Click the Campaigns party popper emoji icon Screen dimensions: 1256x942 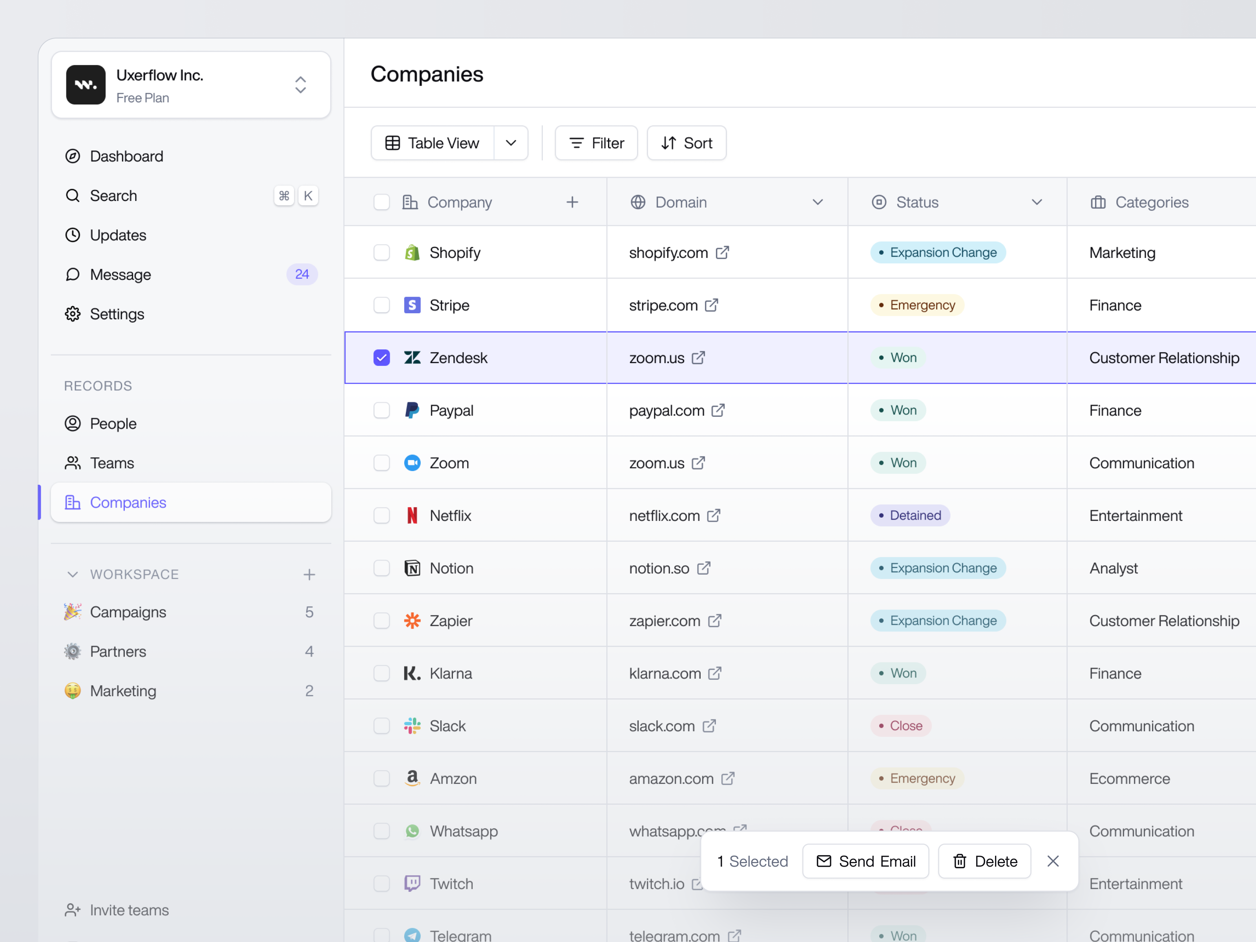(73, 612)
